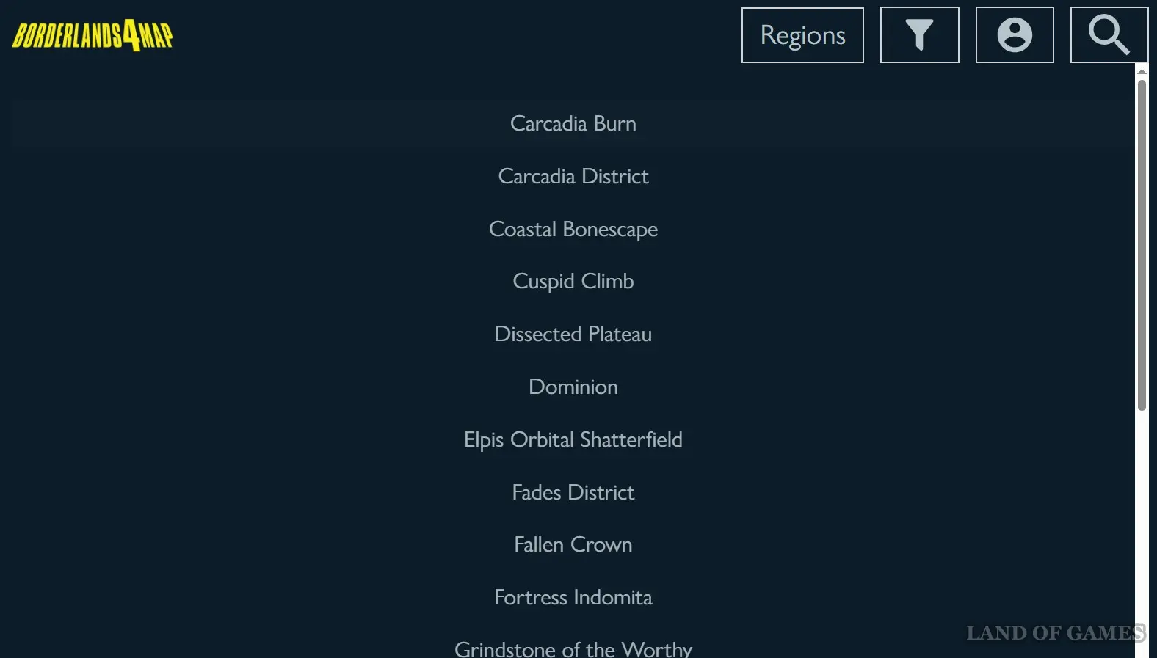The image size is (1157, 658).
Task: Open the Dominion region
Action: [x=573, y=387]
